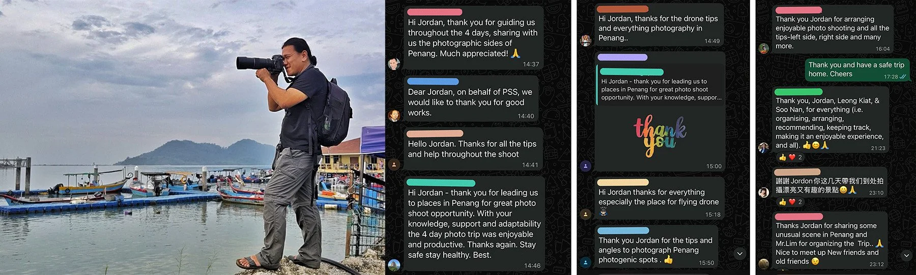Viewport: 916px width, 275px height.
Task: Open the sender avatar beside the 14:46 message
Action: pyautogui.click(x=394, y=265)
